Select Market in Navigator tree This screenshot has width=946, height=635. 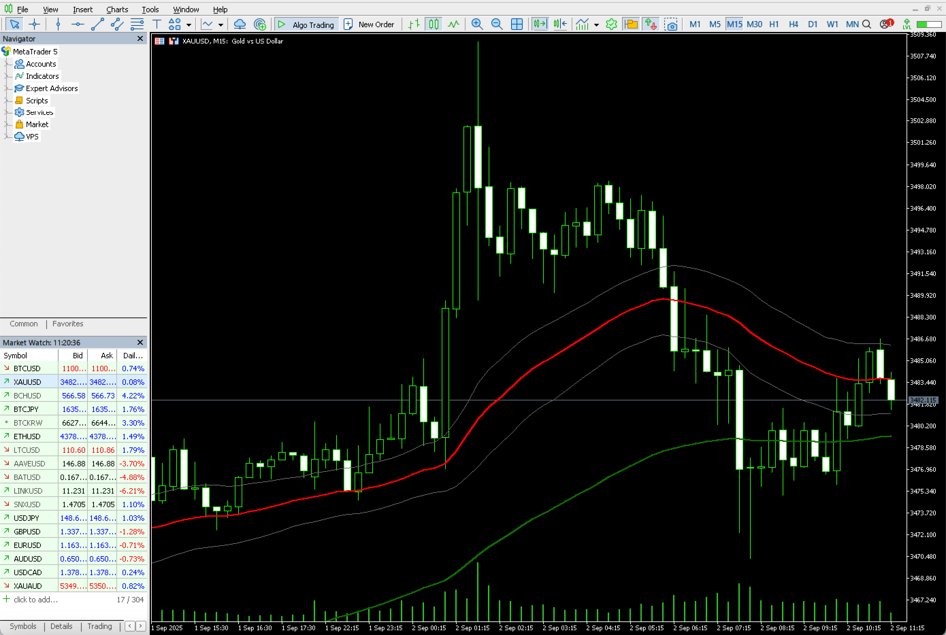click(37, 124)
